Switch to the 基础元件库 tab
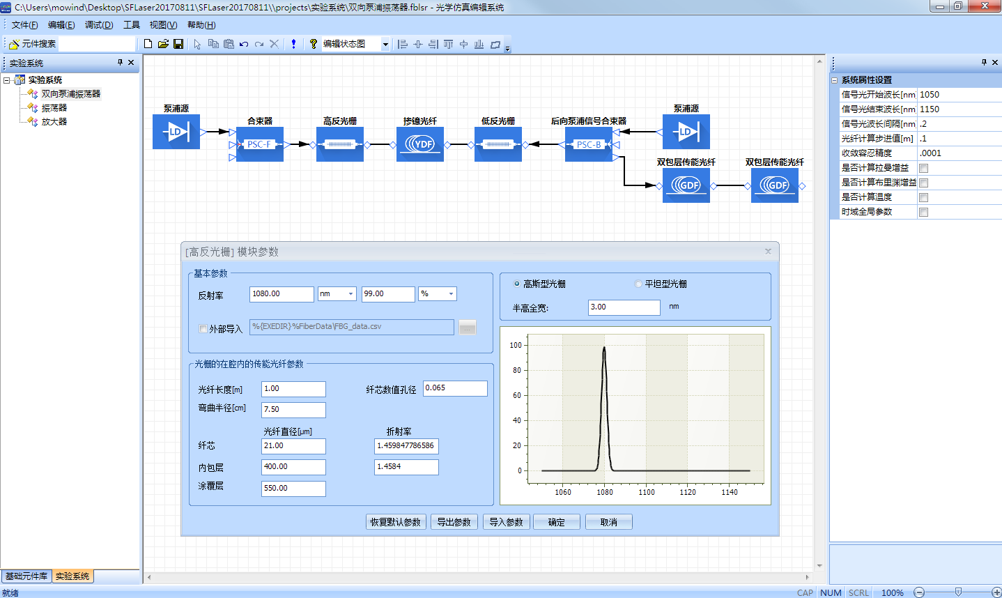Viewport: 1002px width, 598px height. 26,576
